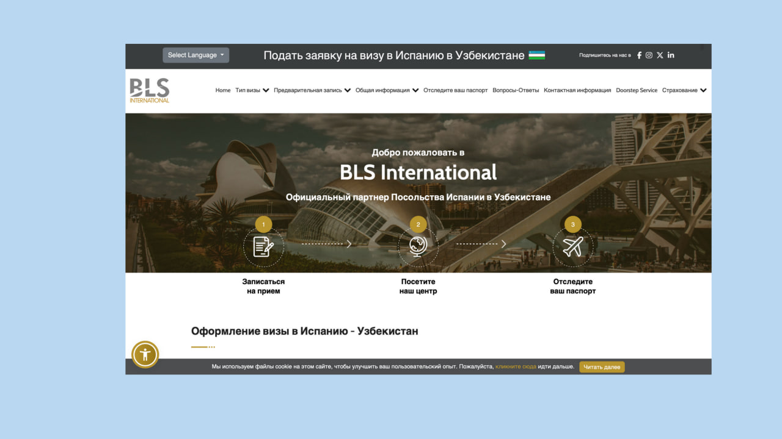Click the Facebook icon in top bar
This screenshot has width=782, height=439.
[639, 55]
